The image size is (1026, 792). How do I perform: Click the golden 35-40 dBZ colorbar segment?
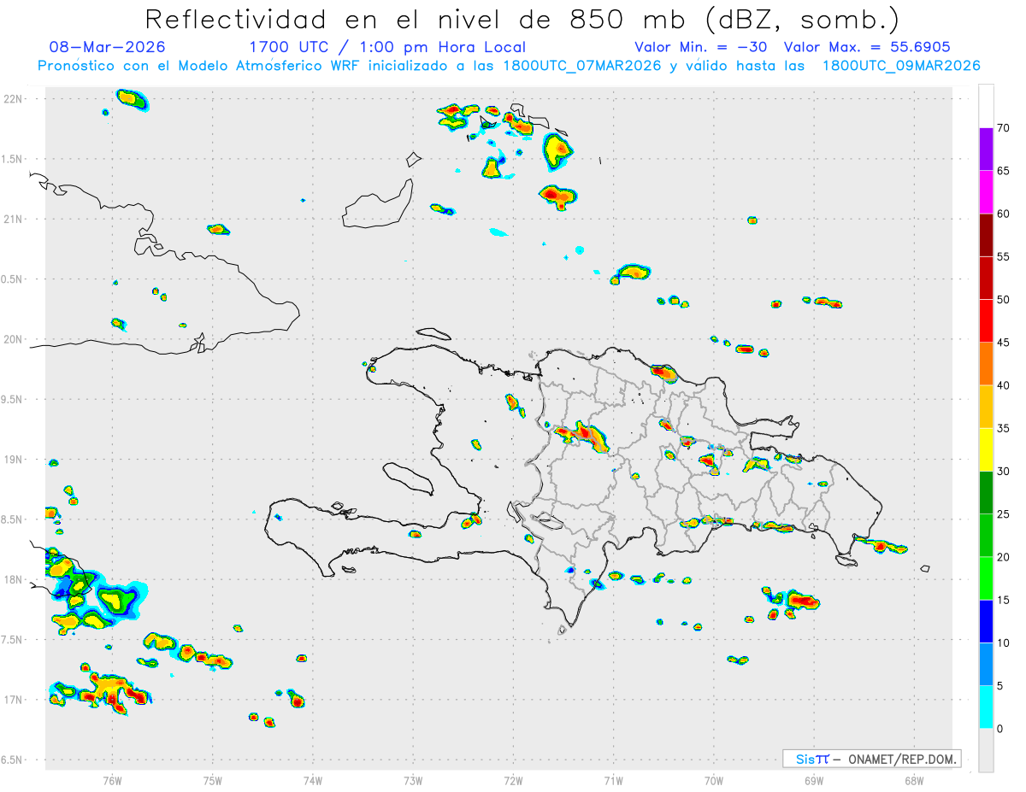986,407
